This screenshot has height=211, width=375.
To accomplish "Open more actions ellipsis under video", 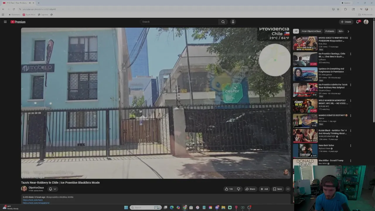I will [288, 189].
